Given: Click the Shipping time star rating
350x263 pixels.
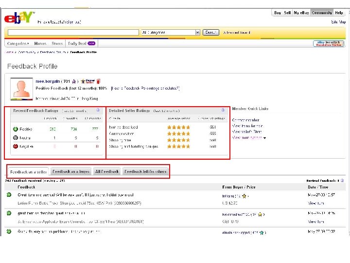Looking at the screenshot, I should pyautogui.click(x=178, y=140).
